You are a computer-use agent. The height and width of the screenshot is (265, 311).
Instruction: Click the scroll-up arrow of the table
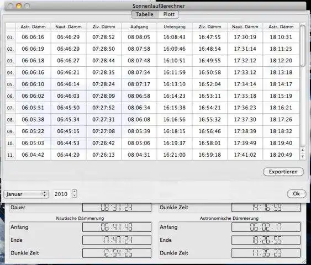coord(303,150)
